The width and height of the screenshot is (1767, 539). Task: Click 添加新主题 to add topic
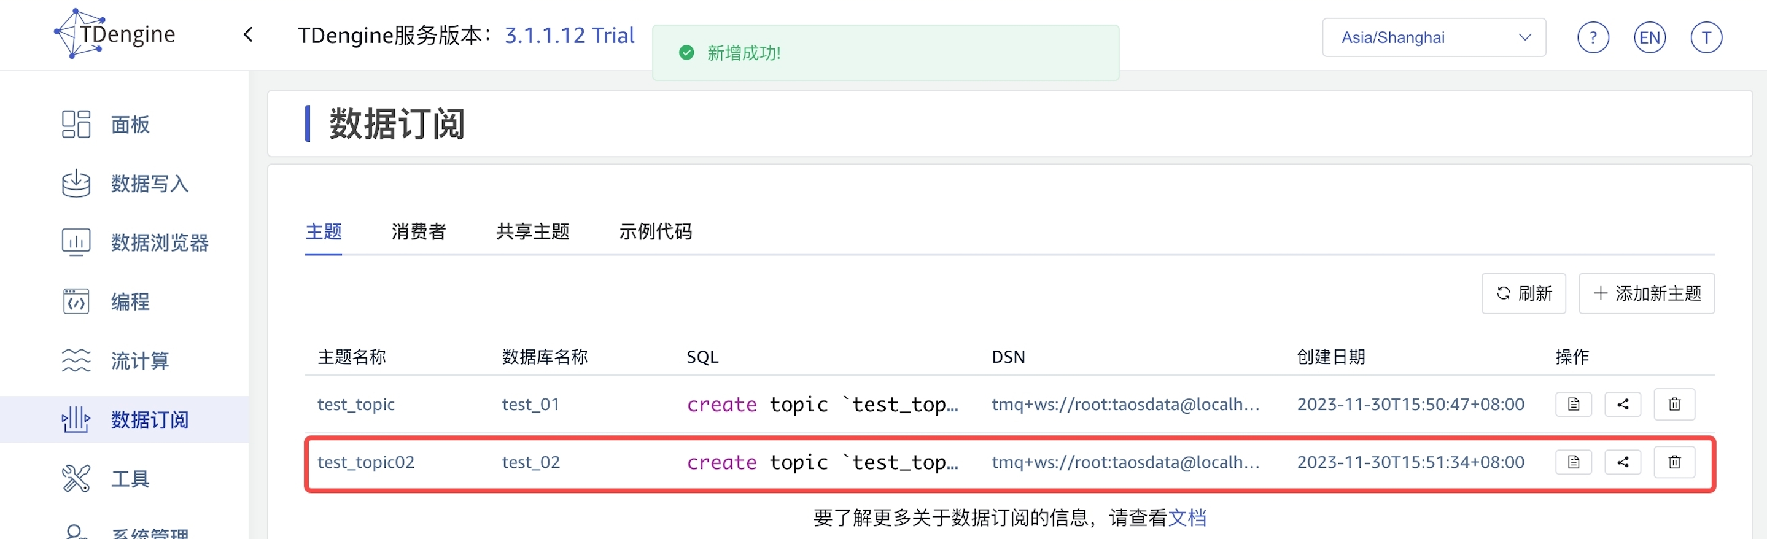click(x=1645, y=293)
